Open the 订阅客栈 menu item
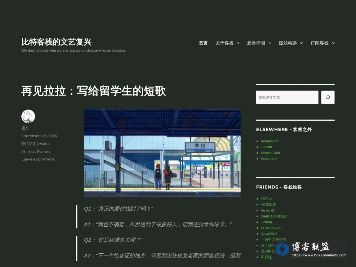356x267 pixels. tap(320, 43)
